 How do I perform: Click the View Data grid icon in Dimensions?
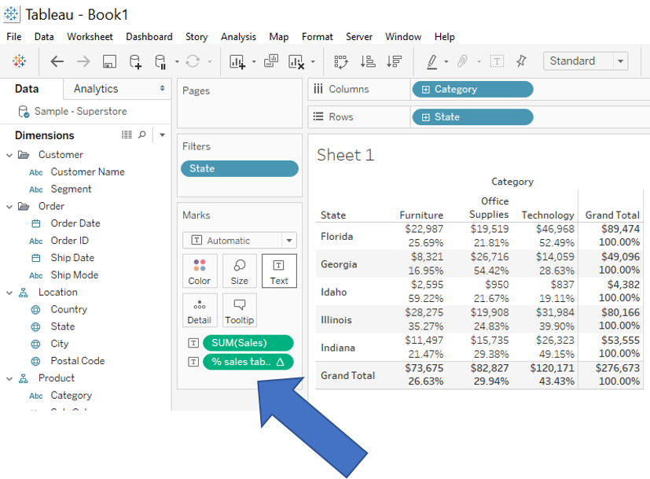[127, 134]
